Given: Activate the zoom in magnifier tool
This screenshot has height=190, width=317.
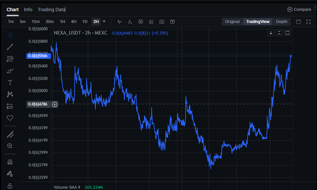Looking at the screenshot, I should (10, 146).
